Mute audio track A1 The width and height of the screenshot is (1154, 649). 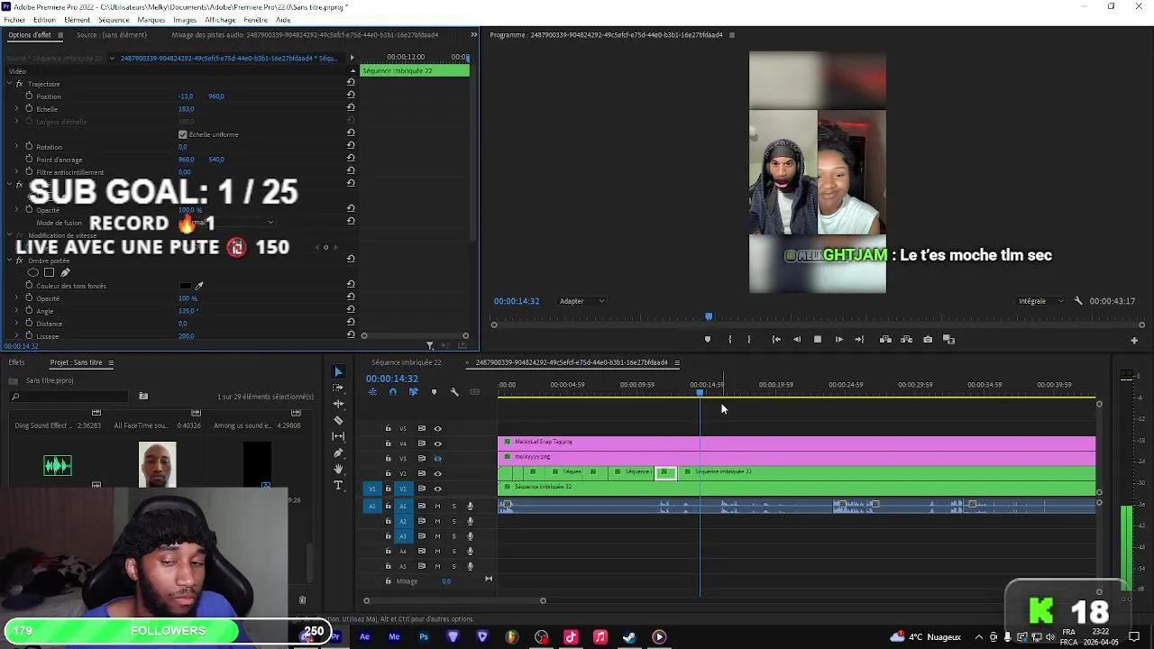tap(437, 506)
